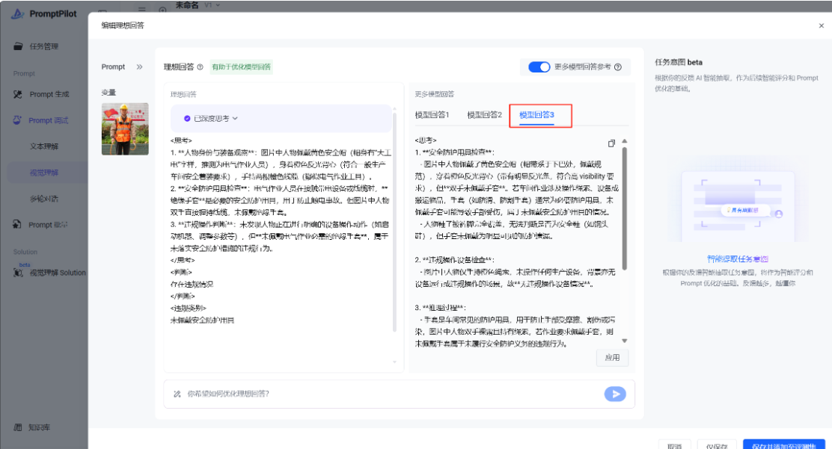Click the 视觉理解 Solution icon
This screenshot has height=449, width=832.
(x=18, y=273)
